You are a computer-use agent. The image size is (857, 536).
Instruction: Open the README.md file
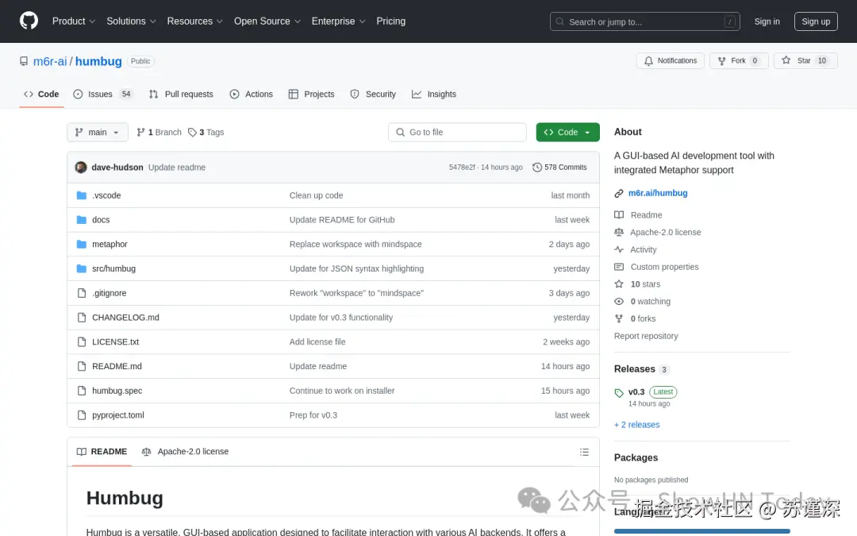point(117,366)
